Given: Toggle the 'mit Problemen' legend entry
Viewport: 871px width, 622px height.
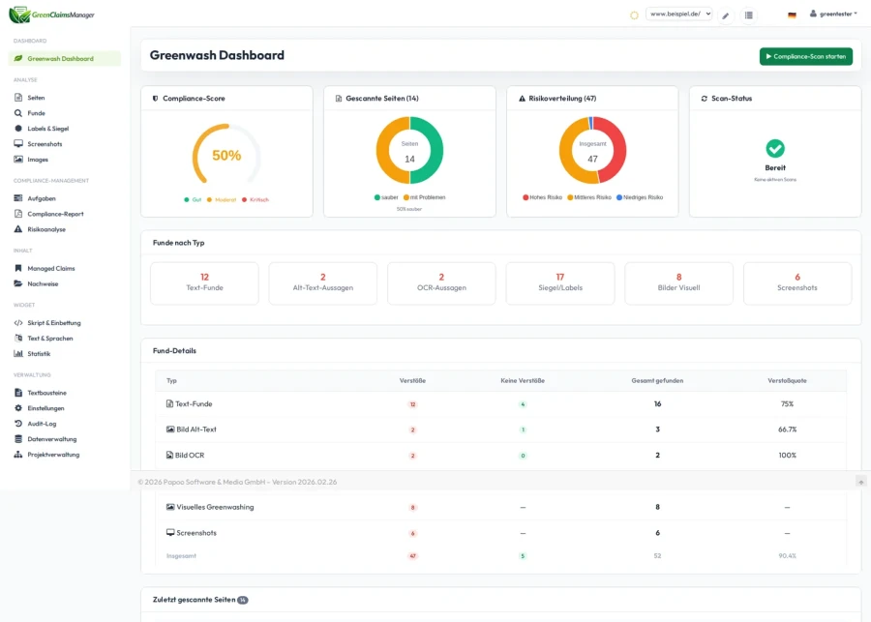Looking at the screenshot, I should coord(425,197).
